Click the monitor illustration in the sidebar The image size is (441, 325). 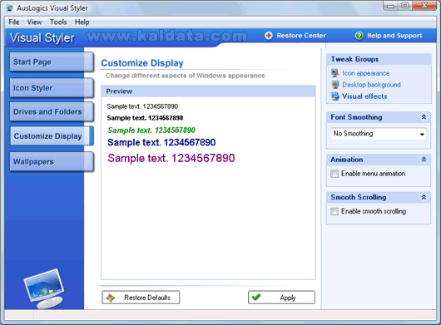44,289
